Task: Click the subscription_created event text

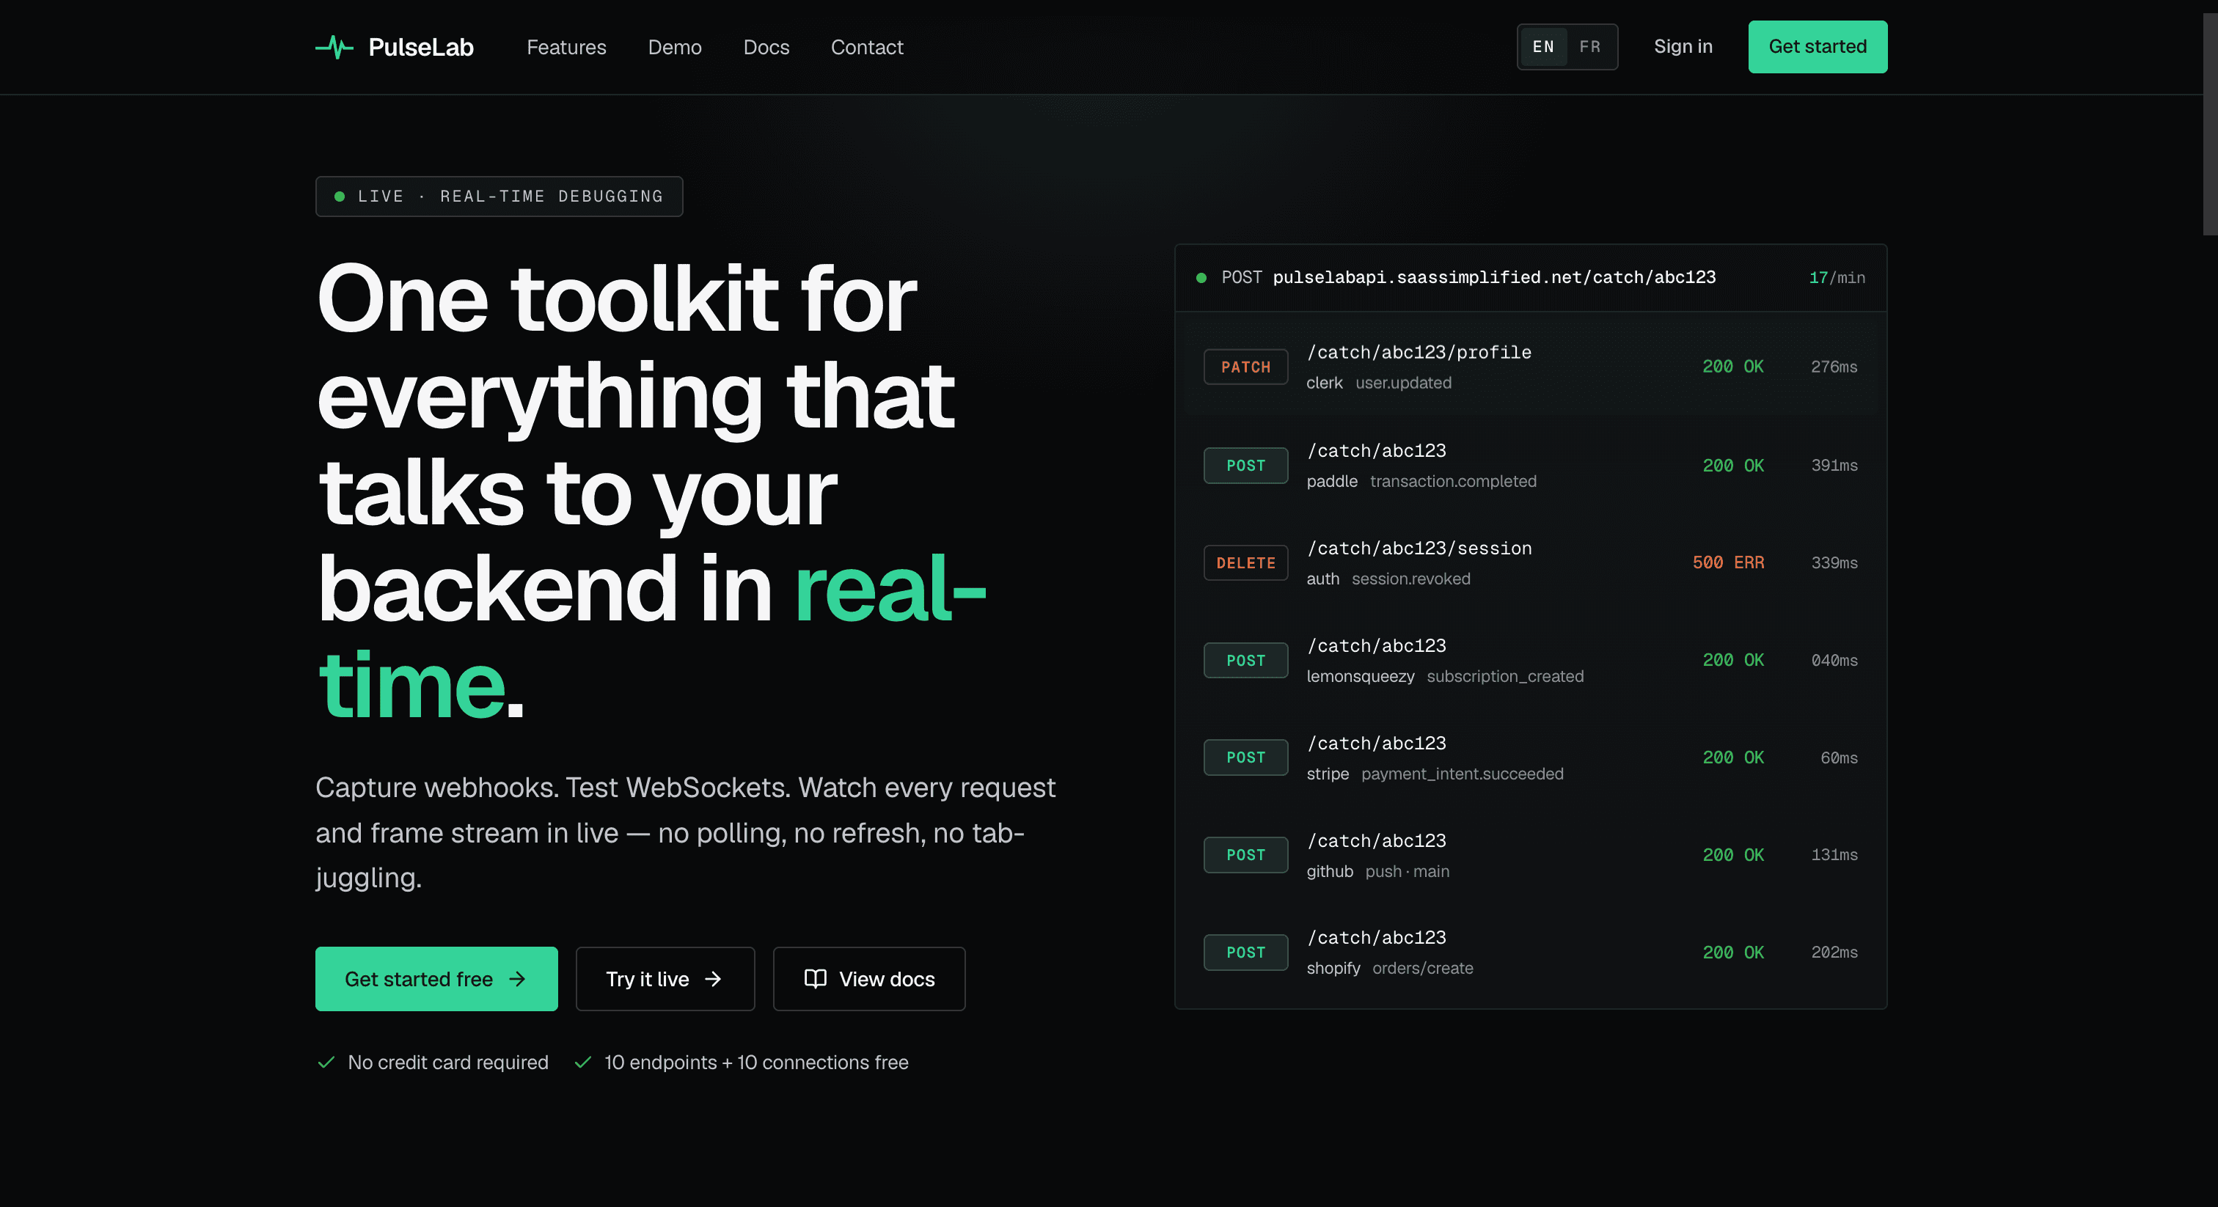Action: pos(1504,677)
